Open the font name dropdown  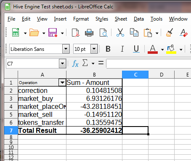(66, 49)
